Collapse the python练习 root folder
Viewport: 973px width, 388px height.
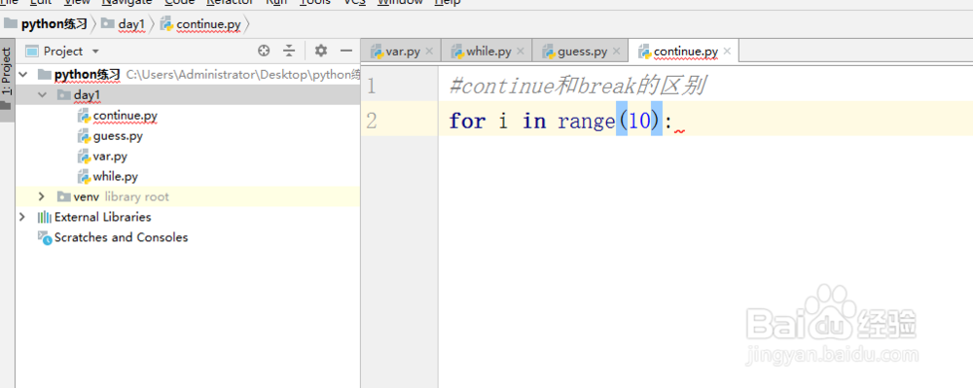click(x=23, y=75)
